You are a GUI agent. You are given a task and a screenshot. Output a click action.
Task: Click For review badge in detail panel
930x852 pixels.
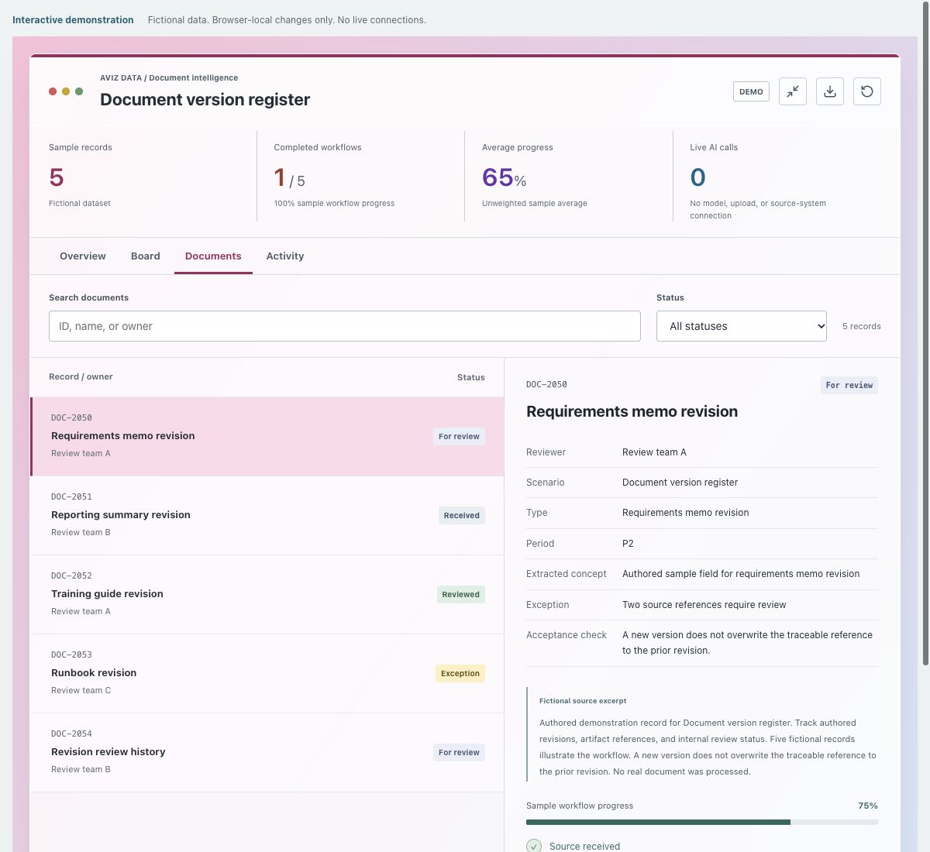(849, 385)
